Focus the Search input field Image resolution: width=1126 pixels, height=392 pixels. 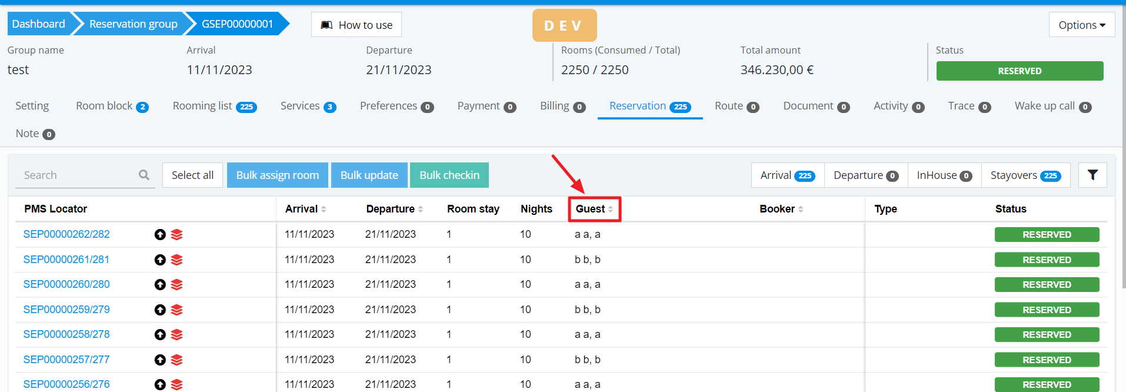pos(76,175)
